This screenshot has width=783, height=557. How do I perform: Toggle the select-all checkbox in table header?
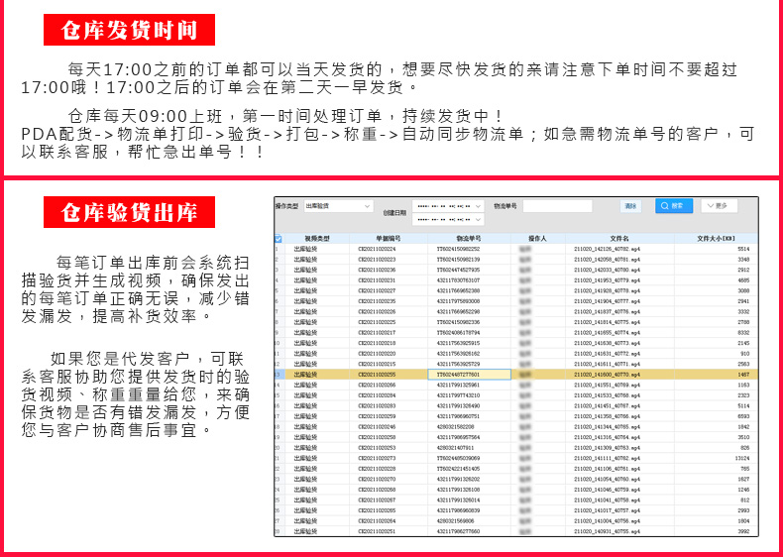(279, 239)
